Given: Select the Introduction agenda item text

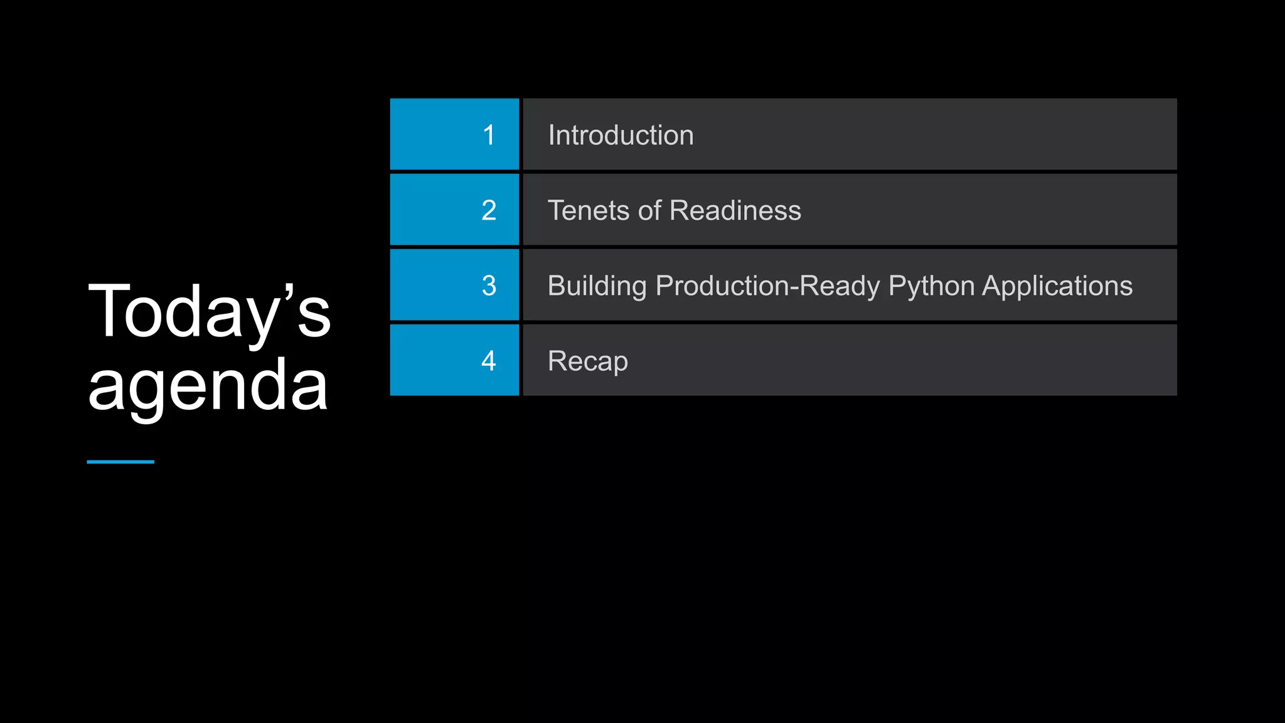Looking at the screenshot, I should [621, 136].
